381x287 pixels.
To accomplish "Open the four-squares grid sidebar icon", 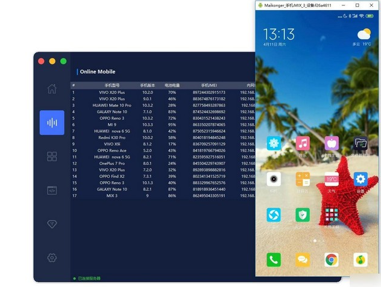I will tap(52, 156).
